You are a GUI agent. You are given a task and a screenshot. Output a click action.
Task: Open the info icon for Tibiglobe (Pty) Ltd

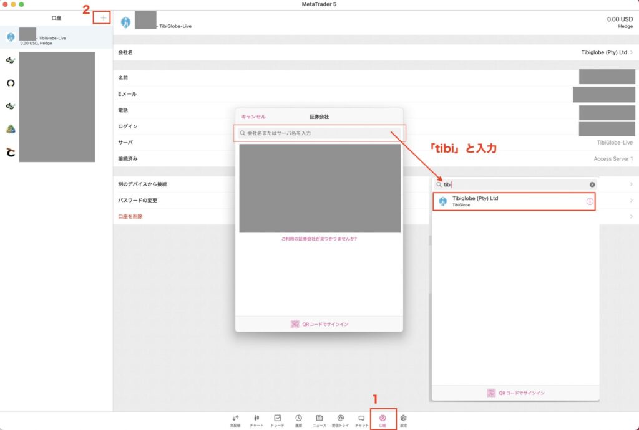tap(590, 201)
